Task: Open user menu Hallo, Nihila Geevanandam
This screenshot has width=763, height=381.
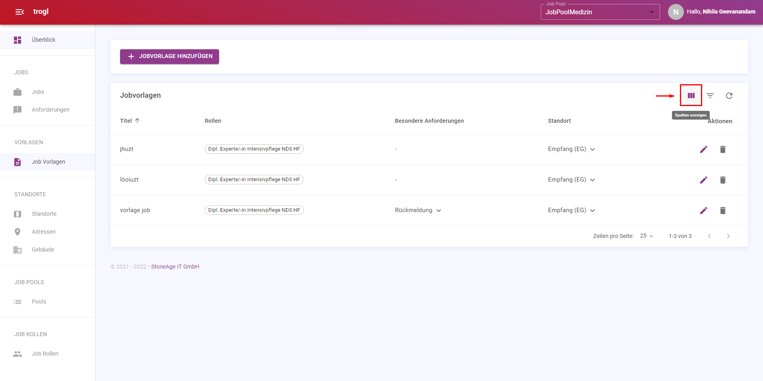Action: 721,12
